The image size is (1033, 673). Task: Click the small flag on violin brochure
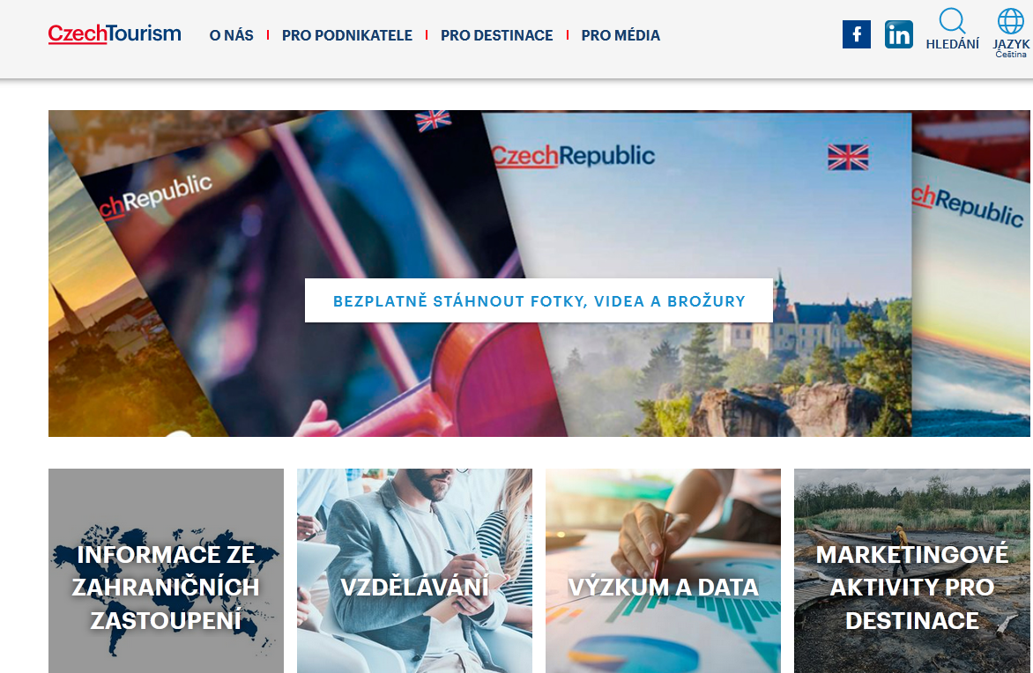coord(433,121)
